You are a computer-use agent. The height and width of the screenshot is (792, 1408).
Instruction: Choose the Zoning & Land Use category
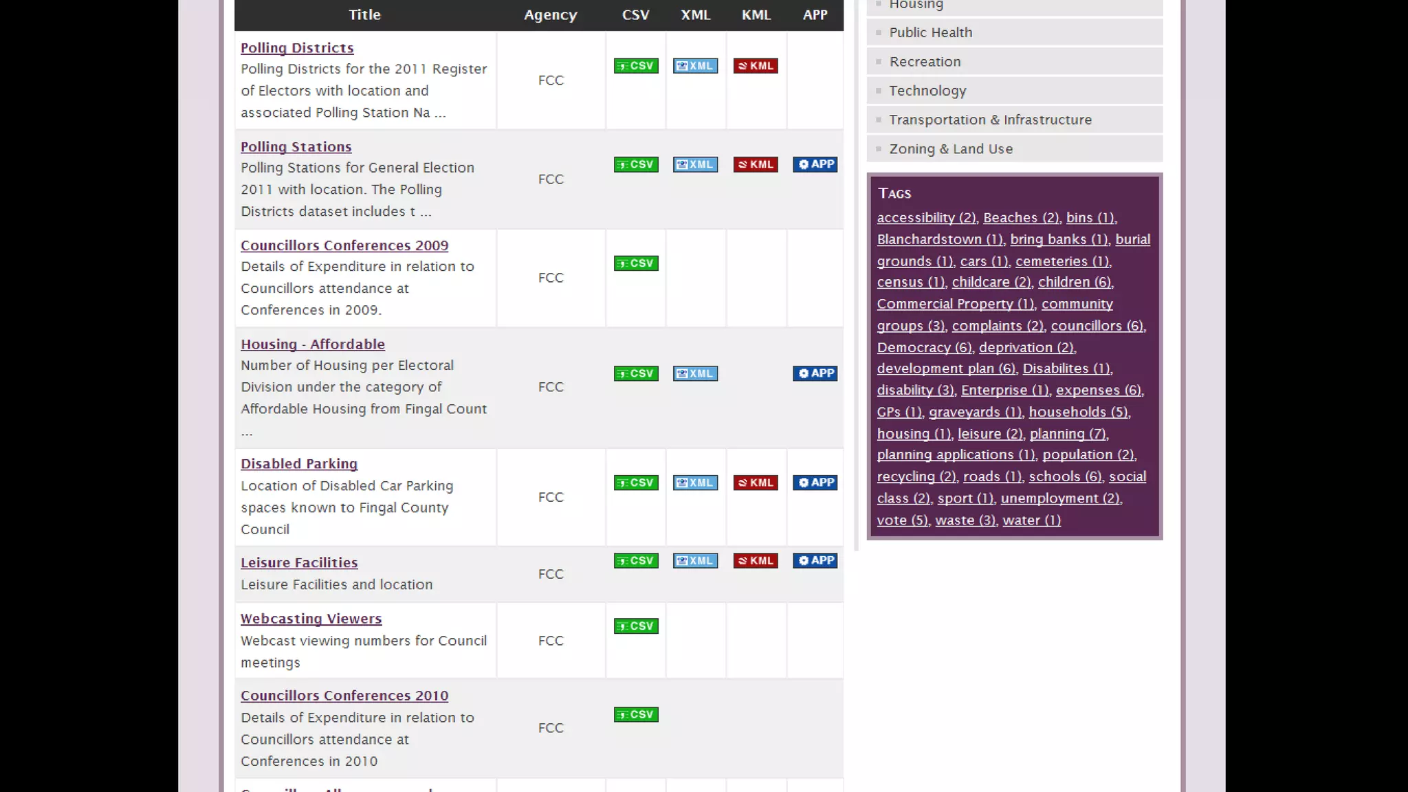tap(951, 149)
